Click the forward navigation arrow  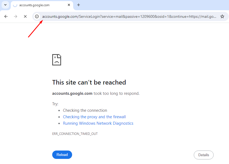(15, 16)
